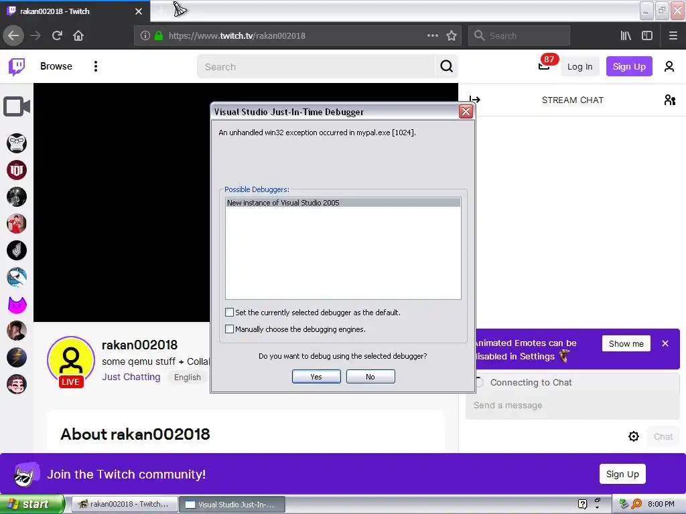Image resolution: width=686 pixels, height=514 pixels.
Task: Click the URL address text
Action: point(236,35)
